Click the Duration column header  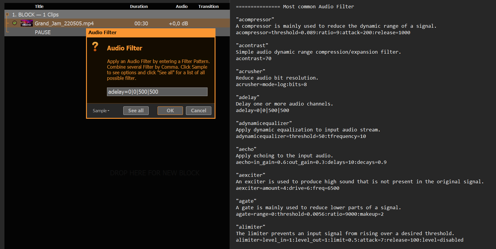point(139,6)
